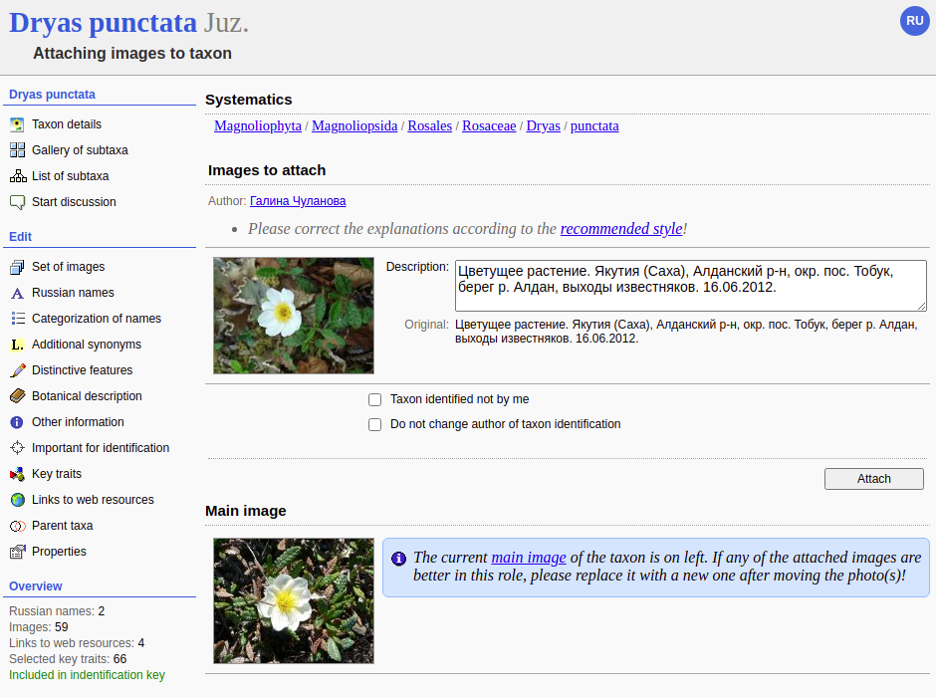Click the Description textarea resize handle
The width and height of the screenshot is (936, 697).
pos(922,306)
